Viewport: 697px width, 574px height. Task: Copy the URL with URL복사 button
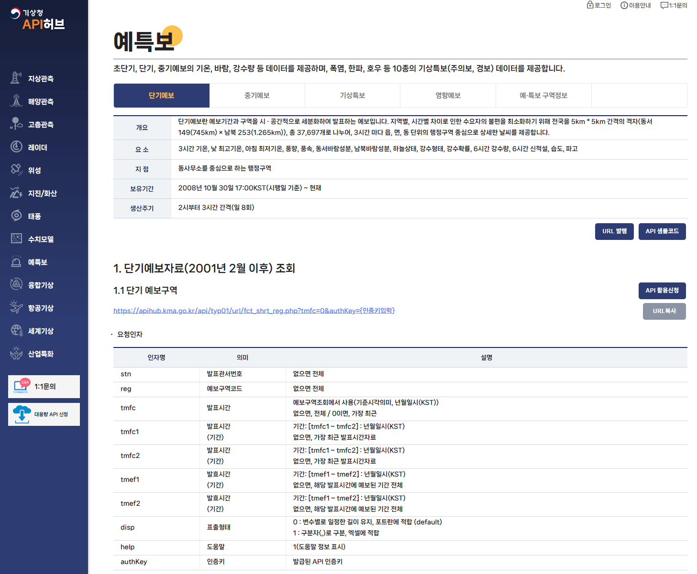pos(664,311)
